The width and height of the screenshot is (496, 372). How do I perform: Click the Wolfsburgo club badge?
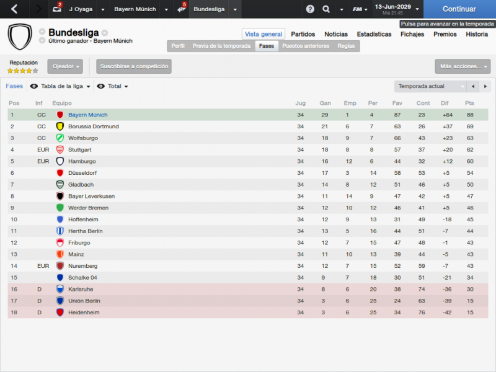pos(60,138)
